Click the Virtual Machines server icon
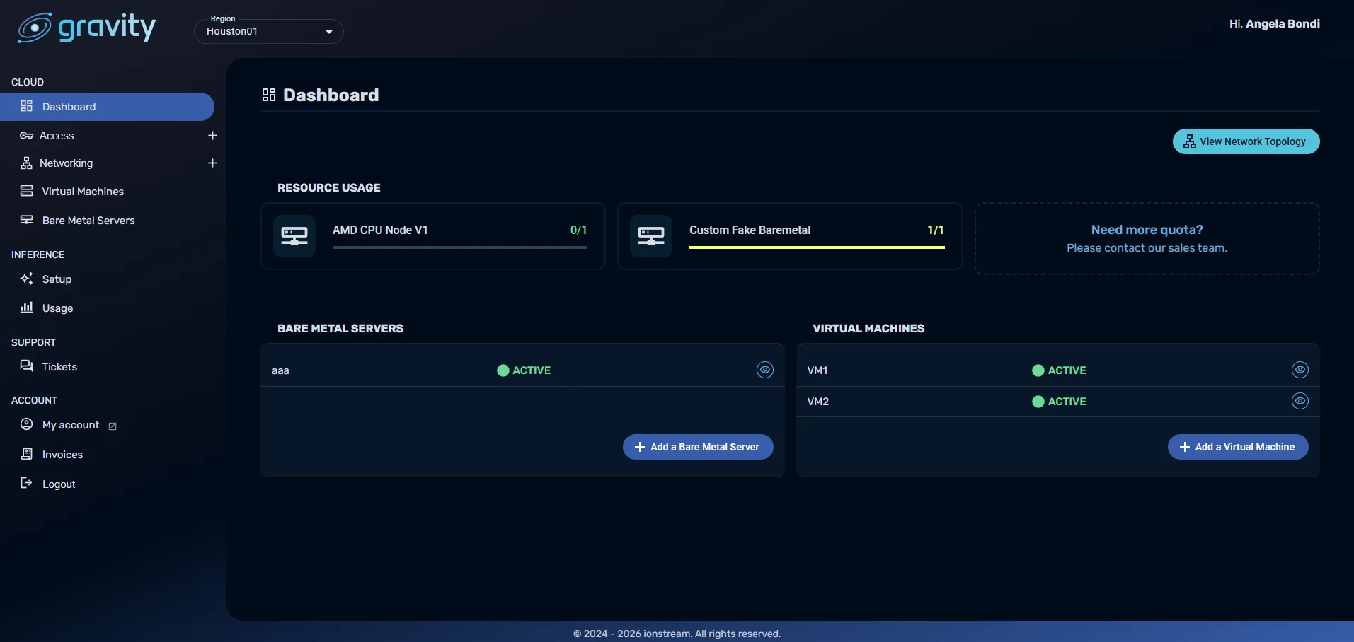Image resolution: width=1354 pixels, height=642 pixels. point(27,191)
